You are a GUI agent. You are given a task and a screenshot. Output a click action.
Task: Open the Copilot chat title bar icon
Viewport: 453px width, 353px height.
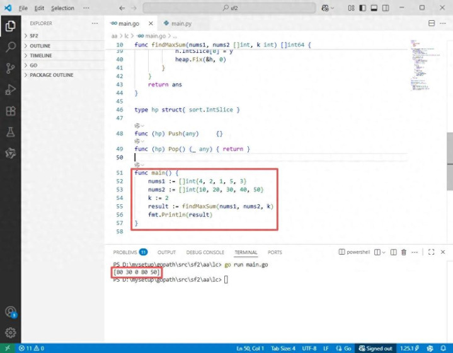tap(325, 8)
